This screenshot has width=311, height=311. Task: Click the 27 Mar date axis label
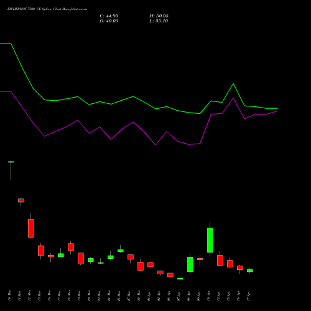(x=129, y=295)
